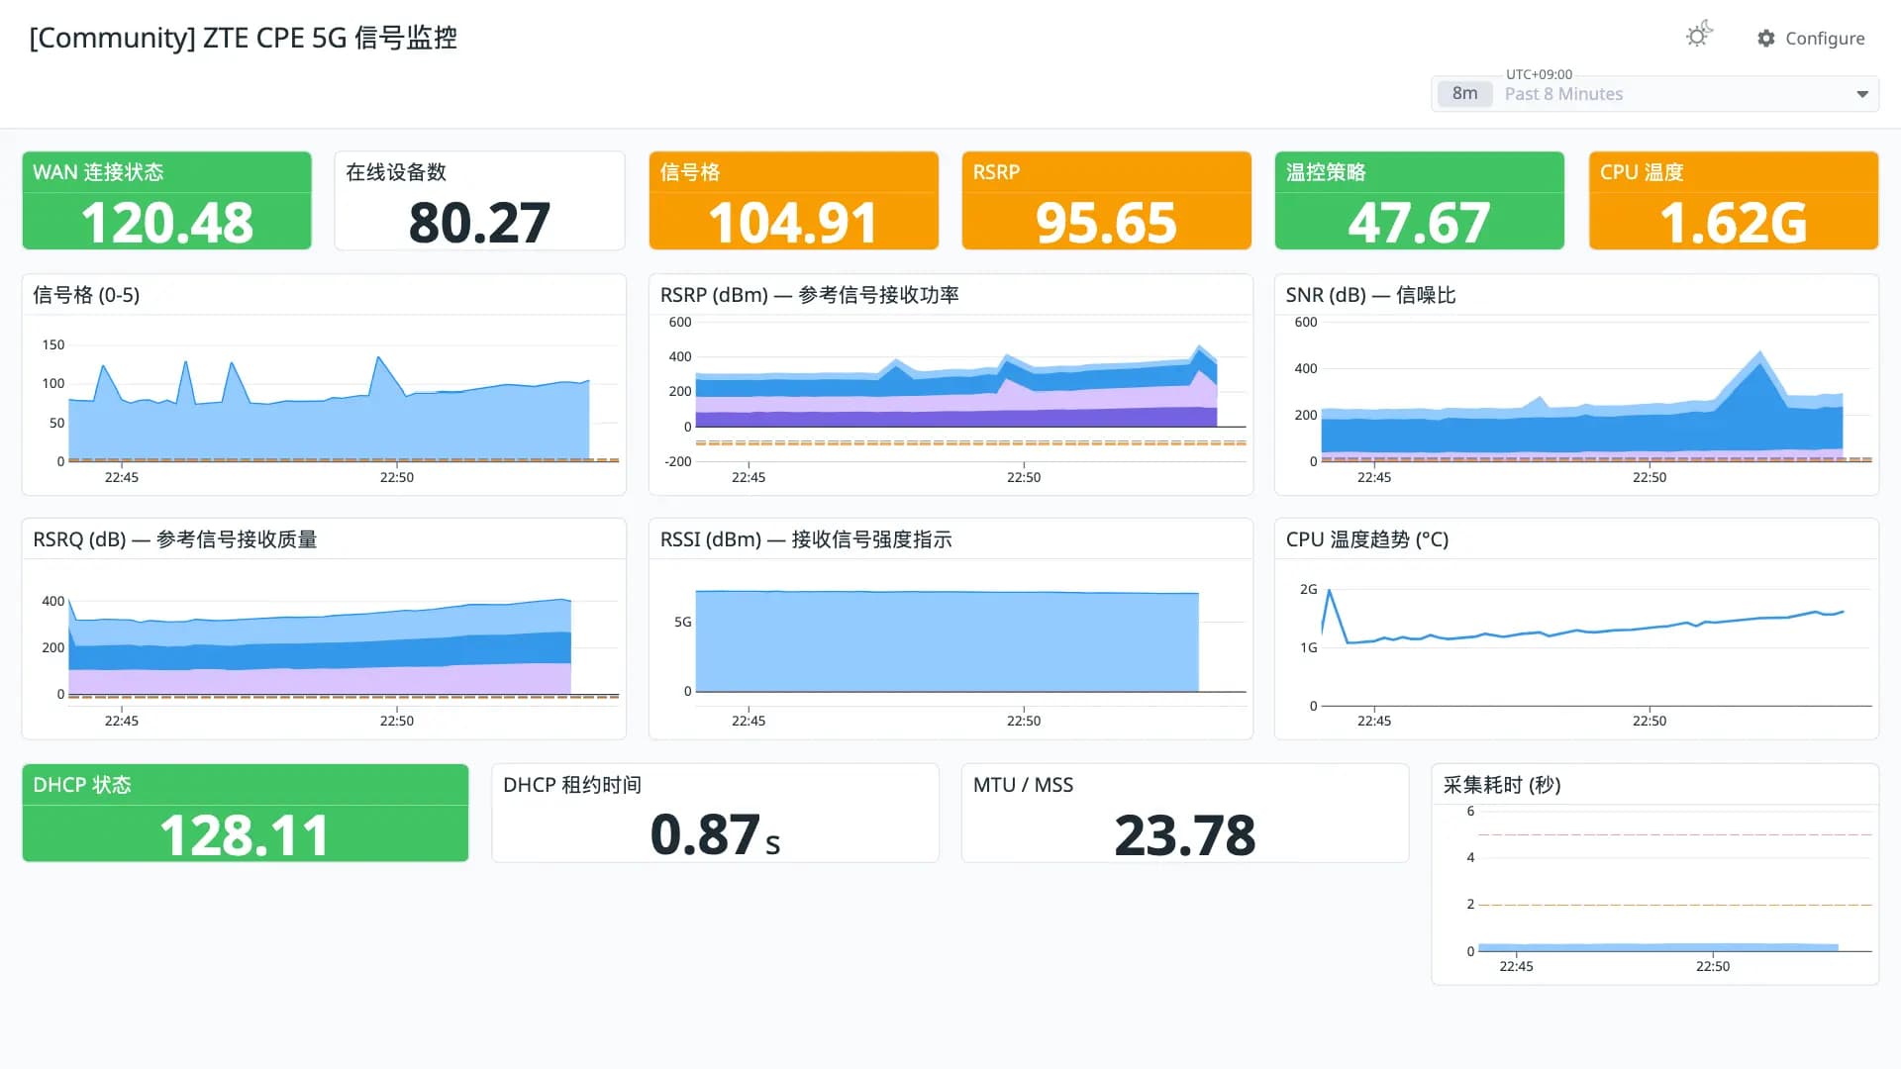Click the RSRP value 95.65 tile
The width and height of the screenshot is (1901, 1069).
[1106, 201]
